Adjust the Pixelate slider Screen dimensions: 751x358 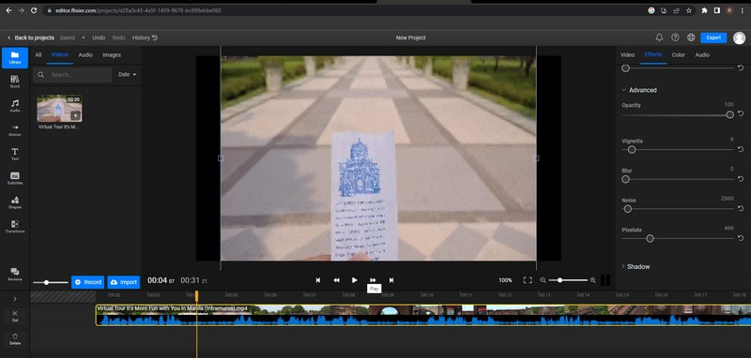click(x=677, y=238)
